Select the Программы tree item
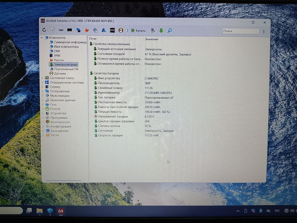297x223 pixels. point(57,118)
